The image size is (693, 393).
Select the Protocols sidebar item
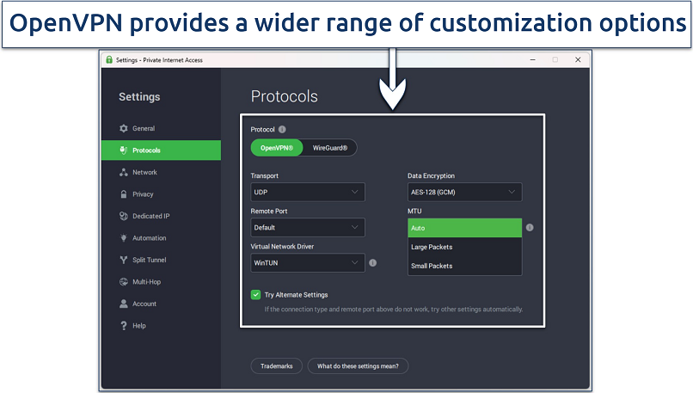coord(162,150)
